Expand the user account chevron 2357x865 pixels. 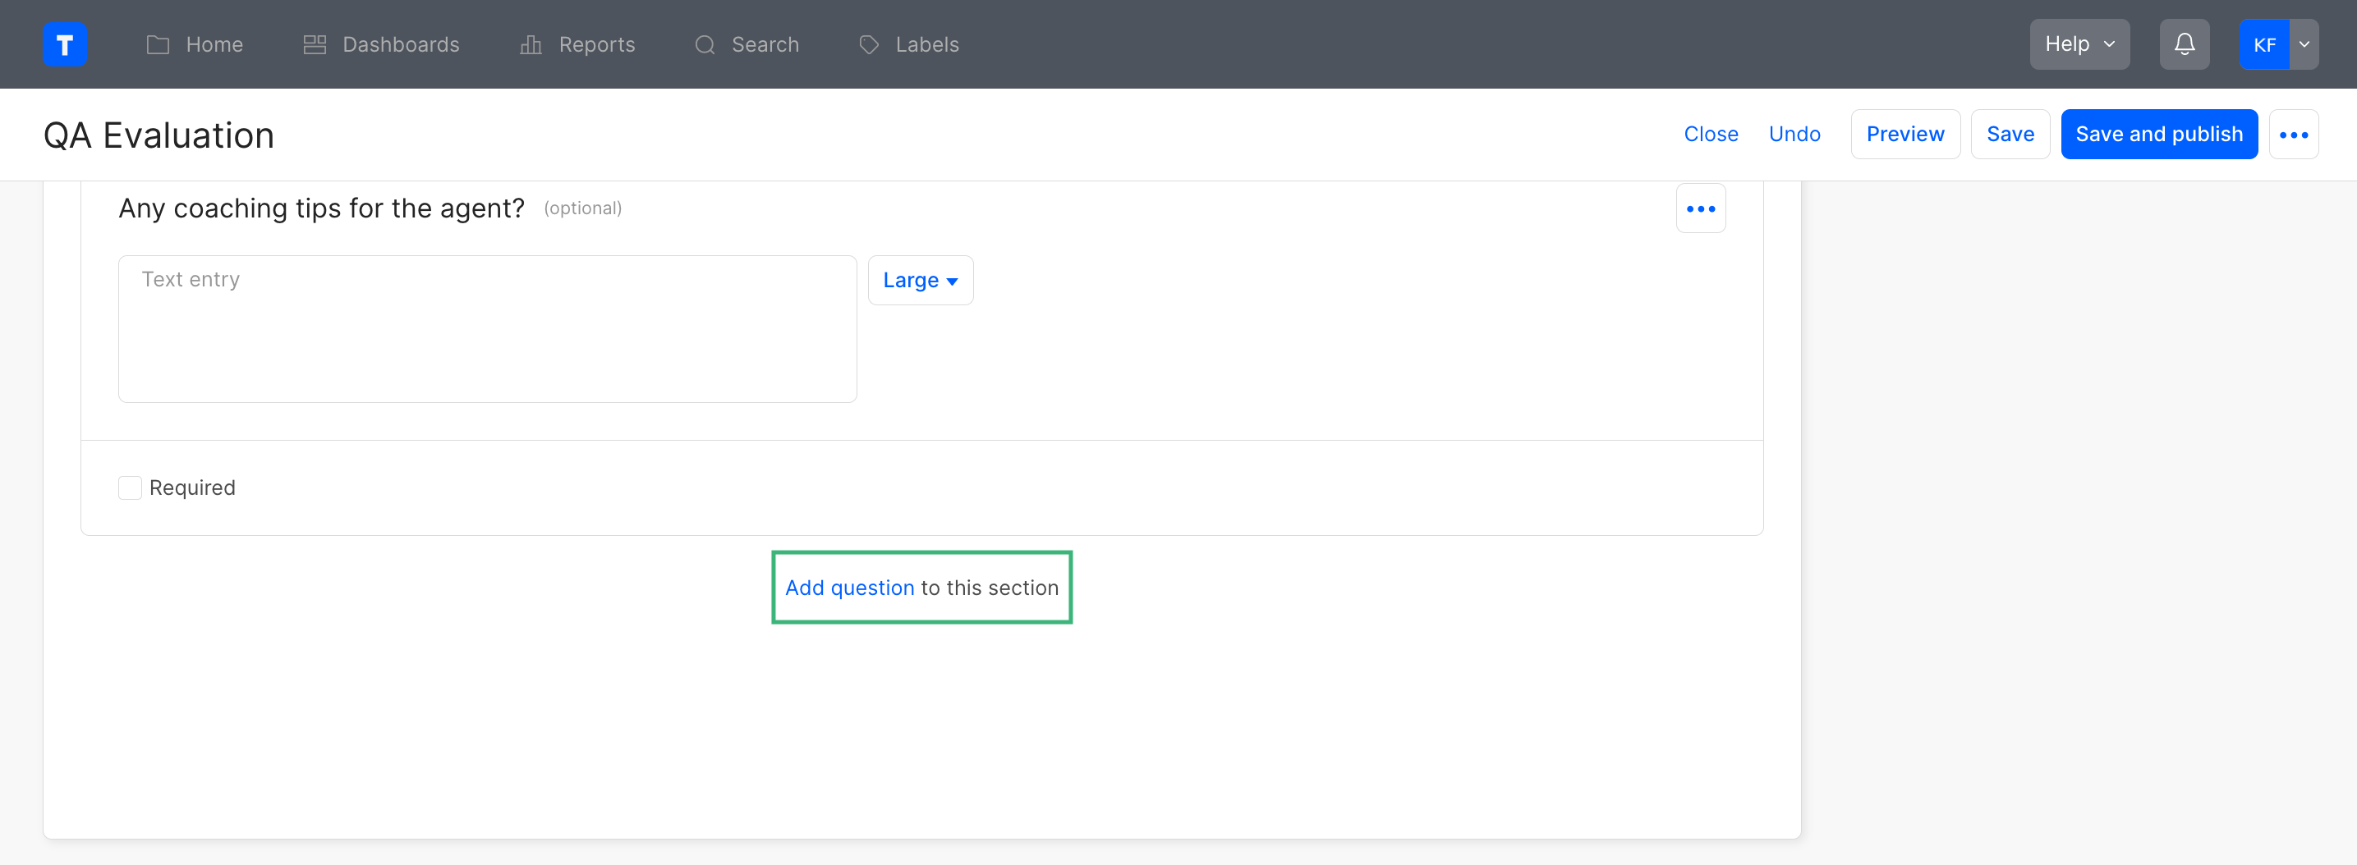[2304, 43]
